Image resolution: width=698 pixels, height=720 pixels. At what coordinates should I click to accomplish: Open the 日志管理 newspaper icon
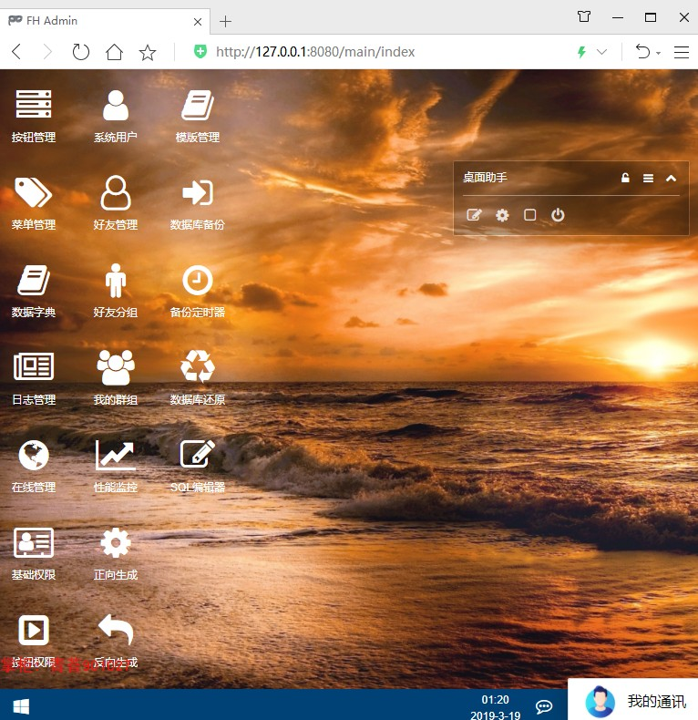pyautogui.click(x=34, y=366)
